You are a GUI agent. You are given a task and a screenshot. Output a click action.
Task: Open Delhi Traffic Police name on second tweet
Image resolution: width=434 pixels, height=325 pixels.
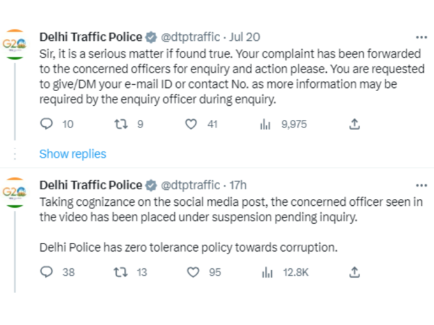[x=91, y=185]
